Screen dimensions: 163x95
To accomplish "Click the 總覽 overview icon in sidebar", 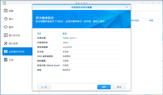I will click(x=6, y=11).
